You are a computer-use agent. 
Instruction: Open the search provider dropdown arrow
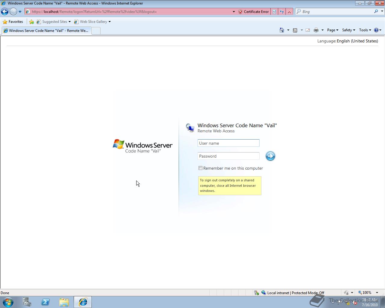[382, 11]
